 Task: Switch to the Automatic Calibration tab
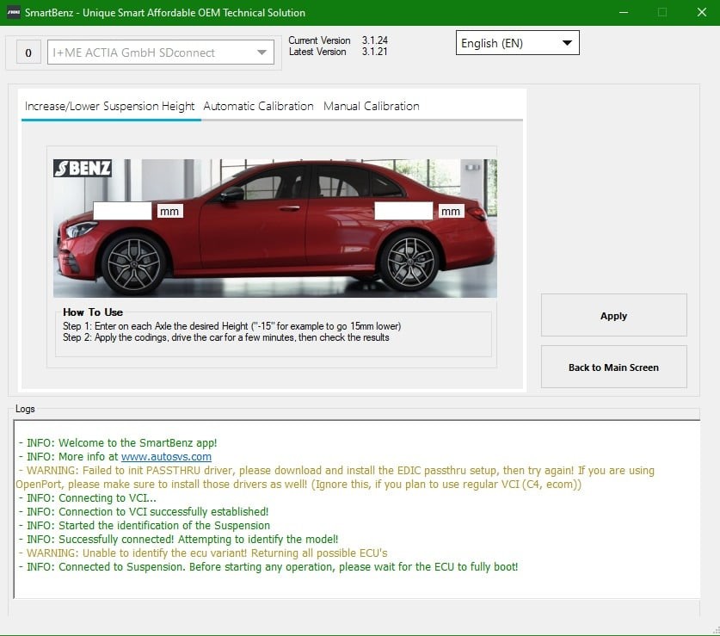258,107
